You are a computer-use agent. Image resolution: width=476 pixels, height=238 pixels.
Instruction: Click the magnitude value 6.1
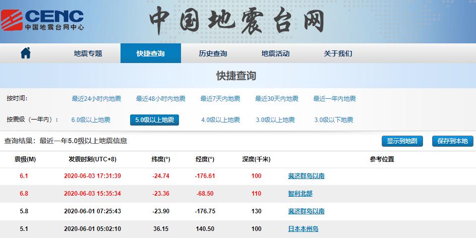coord(24,176)
